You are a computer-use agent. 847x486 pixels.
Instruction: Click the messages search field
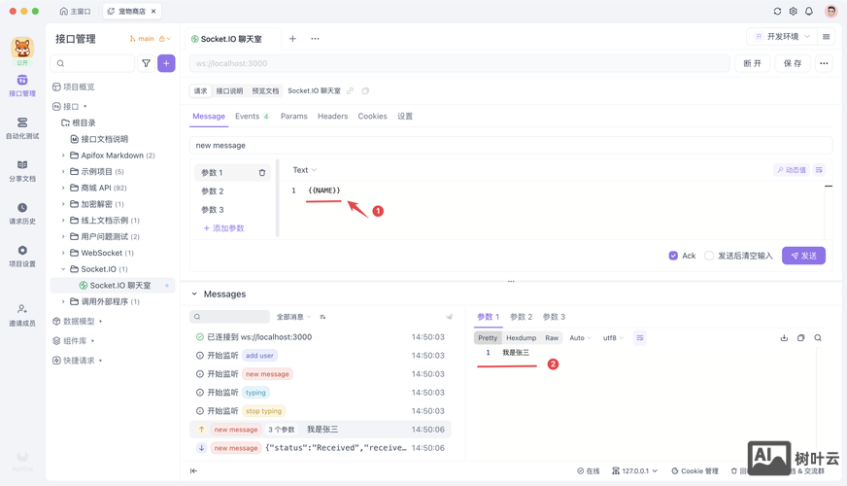tap(229, 317)
